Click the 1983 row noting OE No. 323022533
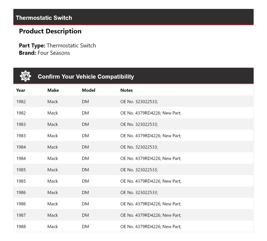 pos(133,124)
